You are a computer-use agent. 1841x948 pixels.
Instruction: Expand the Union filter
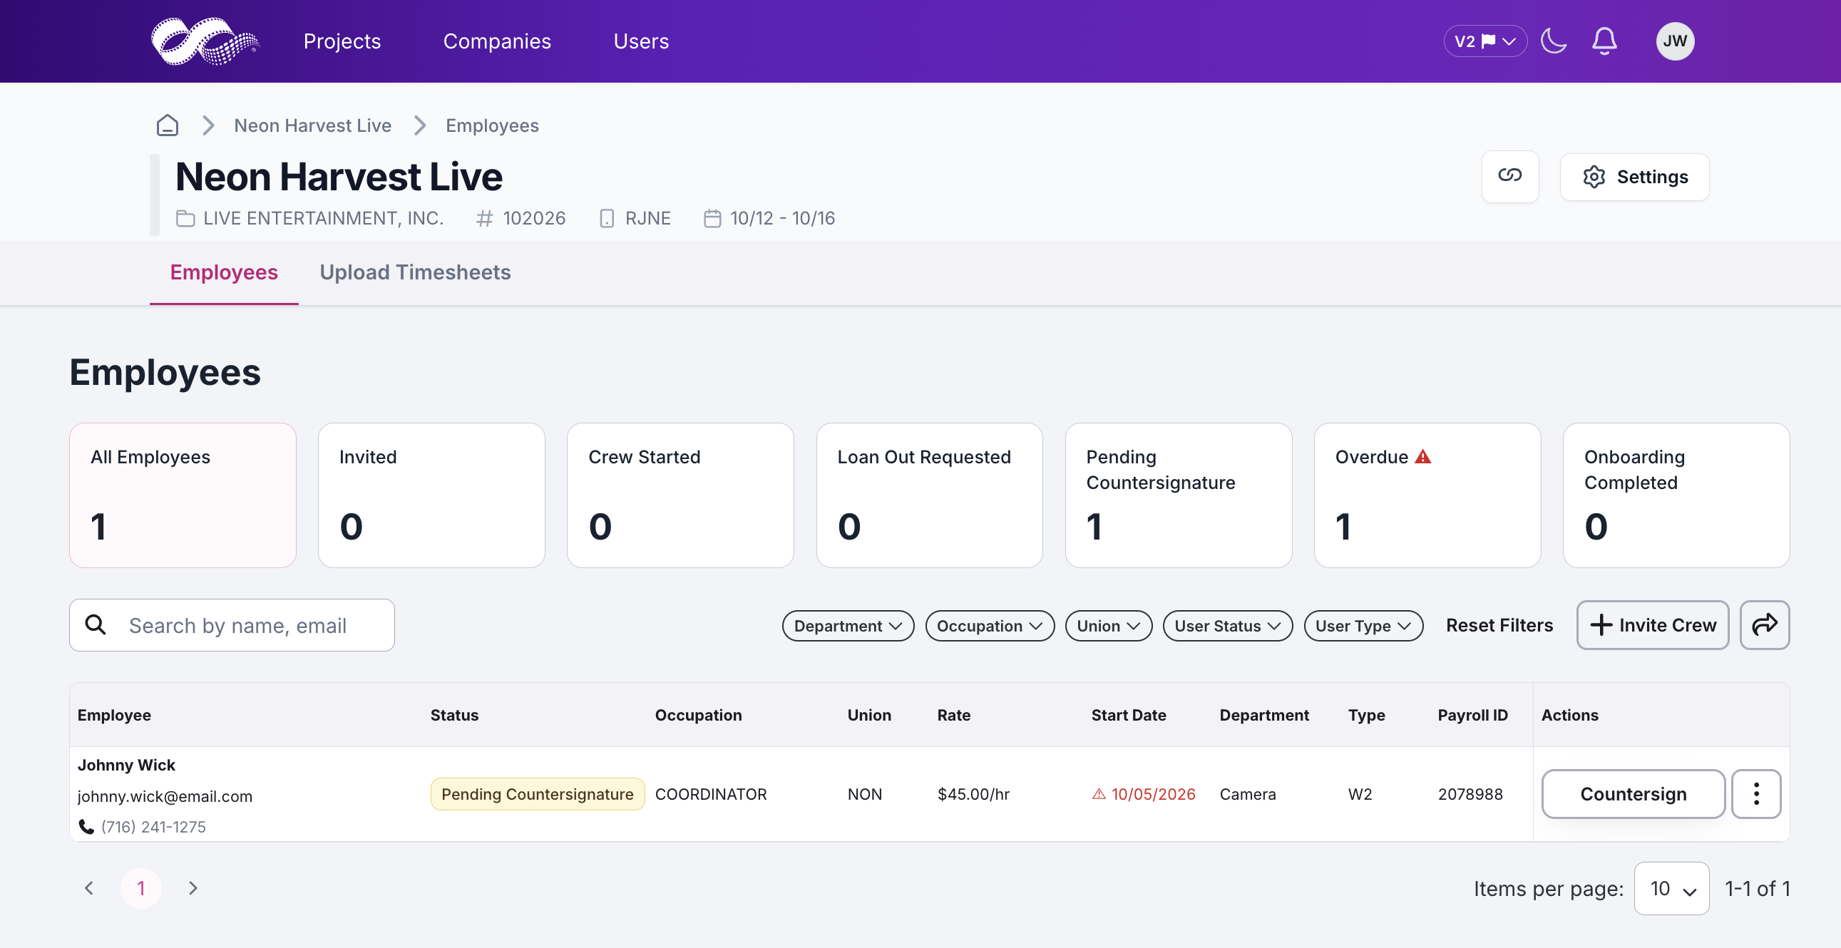pyautogui.click(x=1108, y=626)
